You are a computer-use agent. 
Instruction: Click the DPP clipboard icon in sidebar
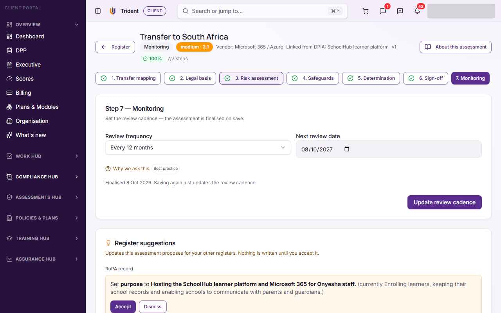[9, 50]
